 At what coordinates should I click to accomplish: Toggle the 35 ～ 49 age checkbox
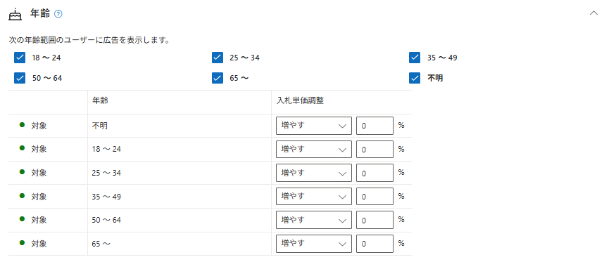[x=415, y=58]
